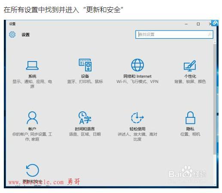Click the 网络和 Internet label text

pyautogui.click(x=137, y=76)
